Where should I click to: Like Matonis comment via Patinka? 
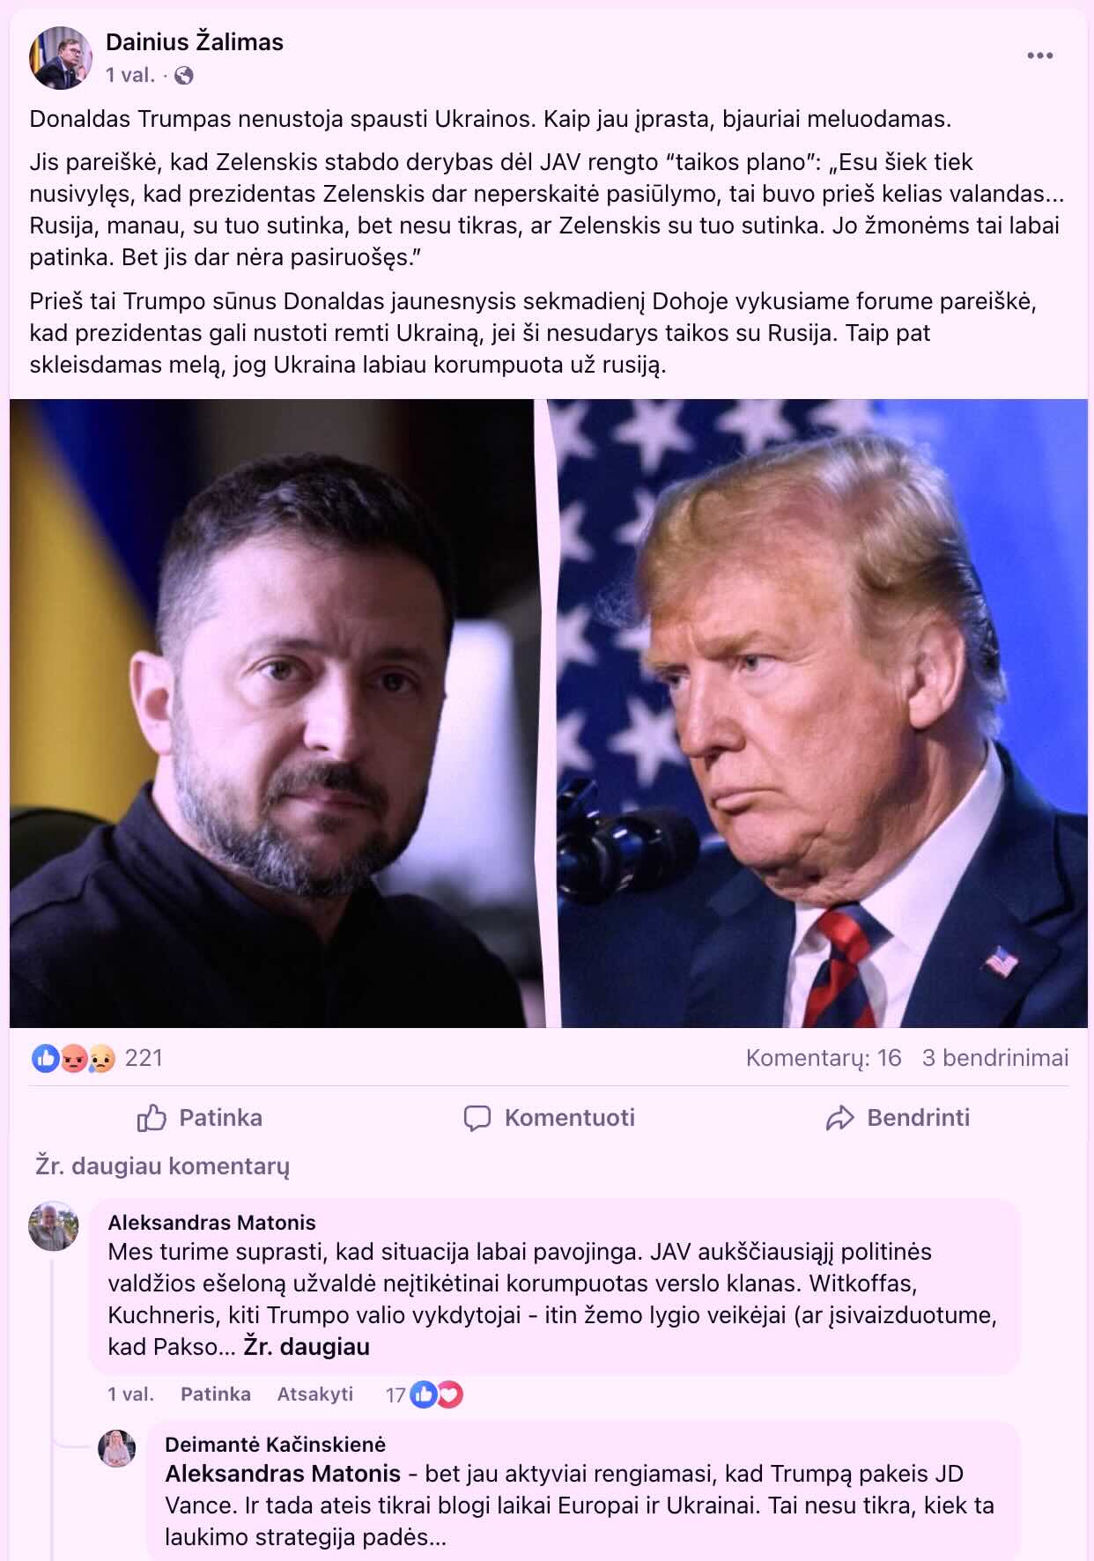(216, 1394)
